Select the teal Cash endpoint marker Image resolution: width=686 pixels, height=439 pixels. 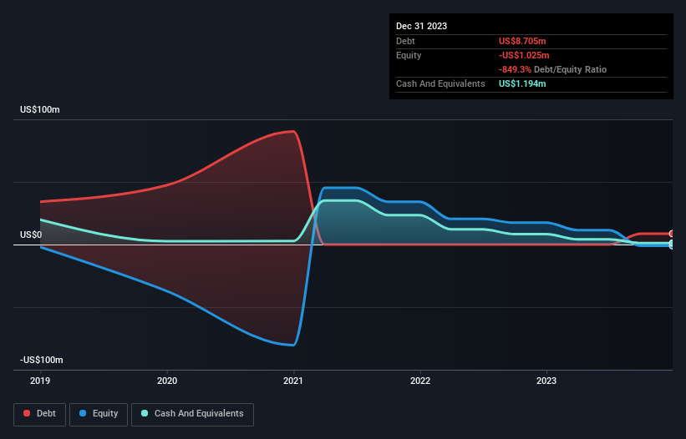[x=672, y=243]
